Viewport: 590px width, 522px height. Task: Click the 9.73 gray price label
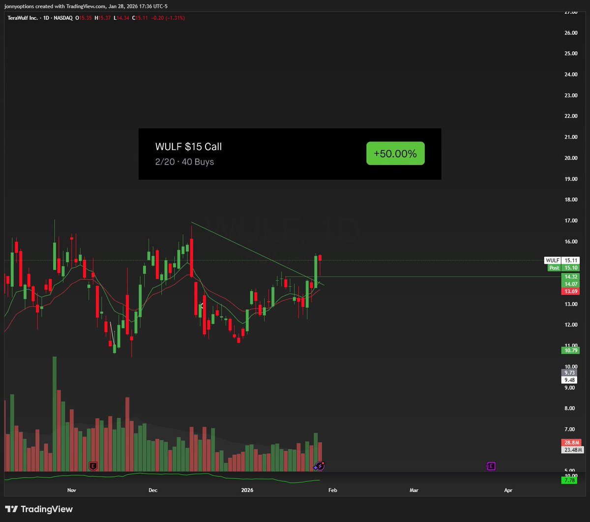pos(570,372)
